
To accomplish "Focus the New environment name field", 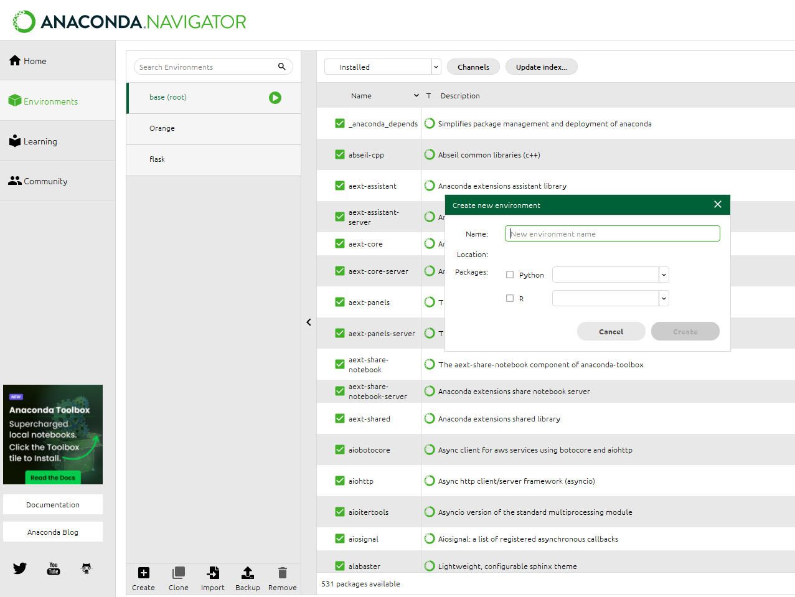I will [613, 233].
